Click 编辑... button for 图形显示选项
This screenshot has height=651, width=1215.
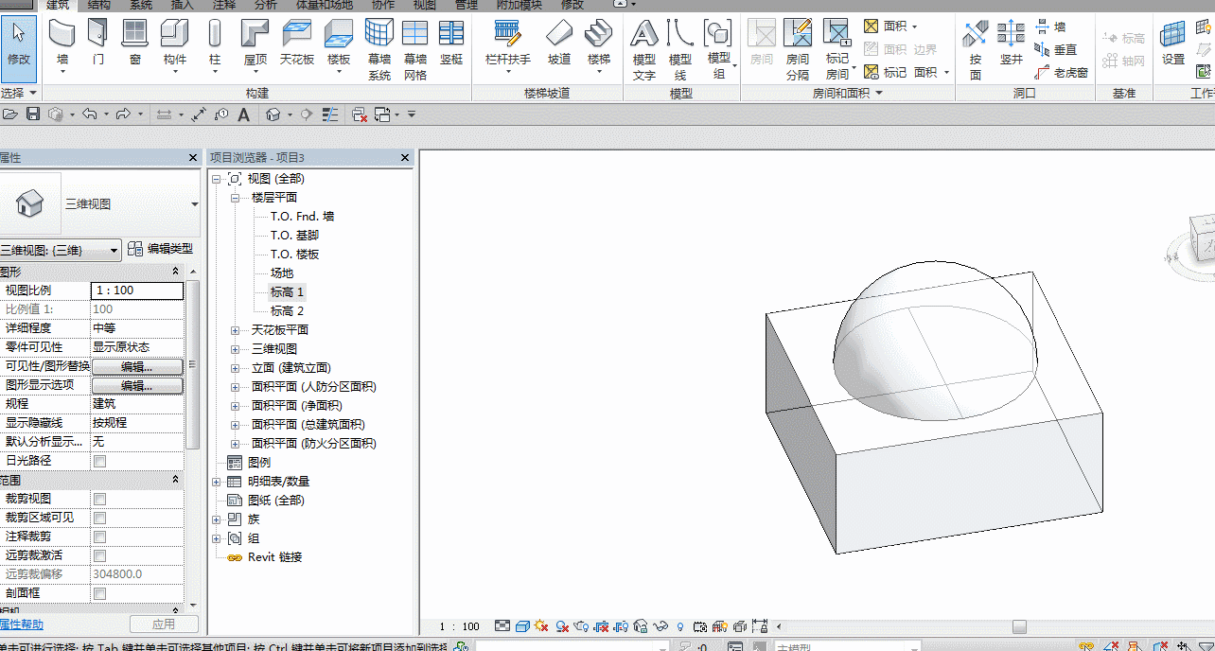(137, 385)
